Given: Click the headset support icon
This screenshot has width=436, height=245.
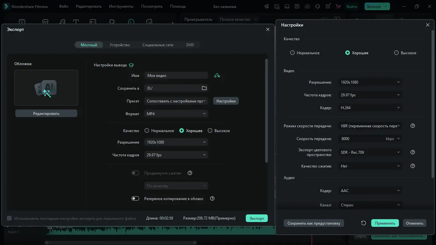Looking at the screenshot, I should (x=318, y=6).
